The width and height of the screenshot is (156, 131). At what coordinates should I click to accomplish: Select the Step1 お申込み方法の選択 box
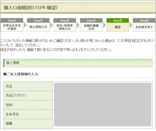click(x=12, y=25)
